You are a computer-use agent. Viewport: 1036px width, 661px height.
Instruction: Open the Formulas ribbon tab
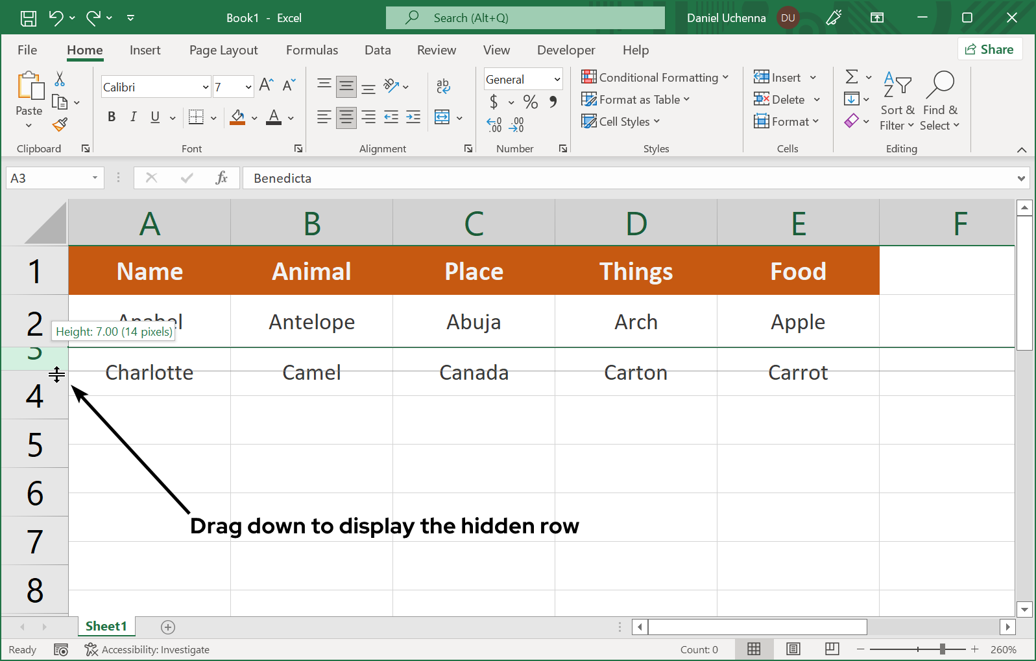tap(311, 50)
